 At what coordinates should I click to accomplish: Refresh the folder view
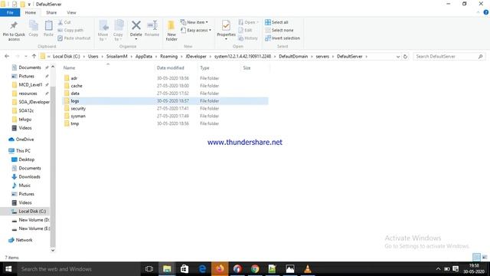(x=405, y=57)
